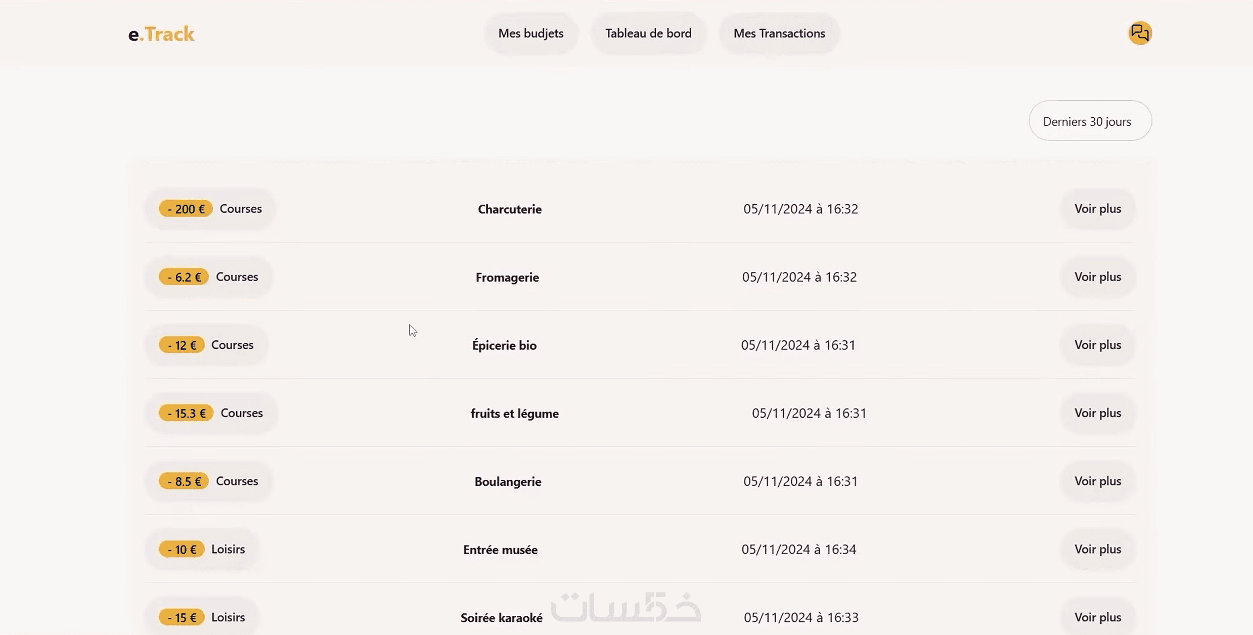The image size is (1253, 635).
Task: Open the Mes budgets tab
Action: pos(530,33)
